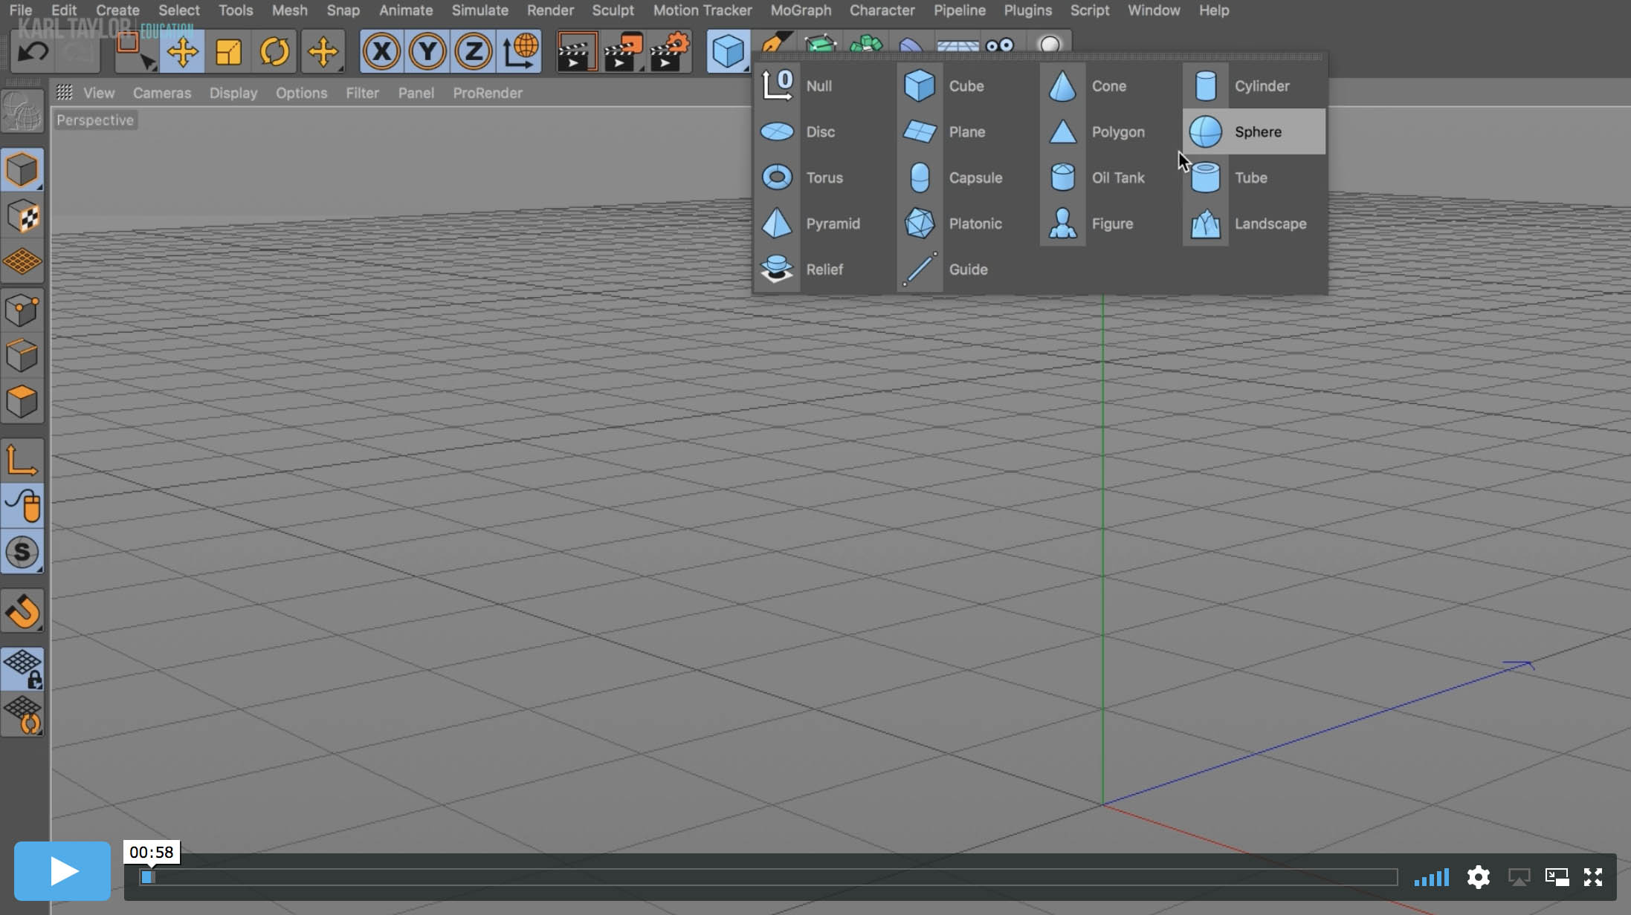Image resolution: width=1631 pixels, height=915 pixels.
Task: Select the Move tool in the toolbar
Action: pos(181,51)
